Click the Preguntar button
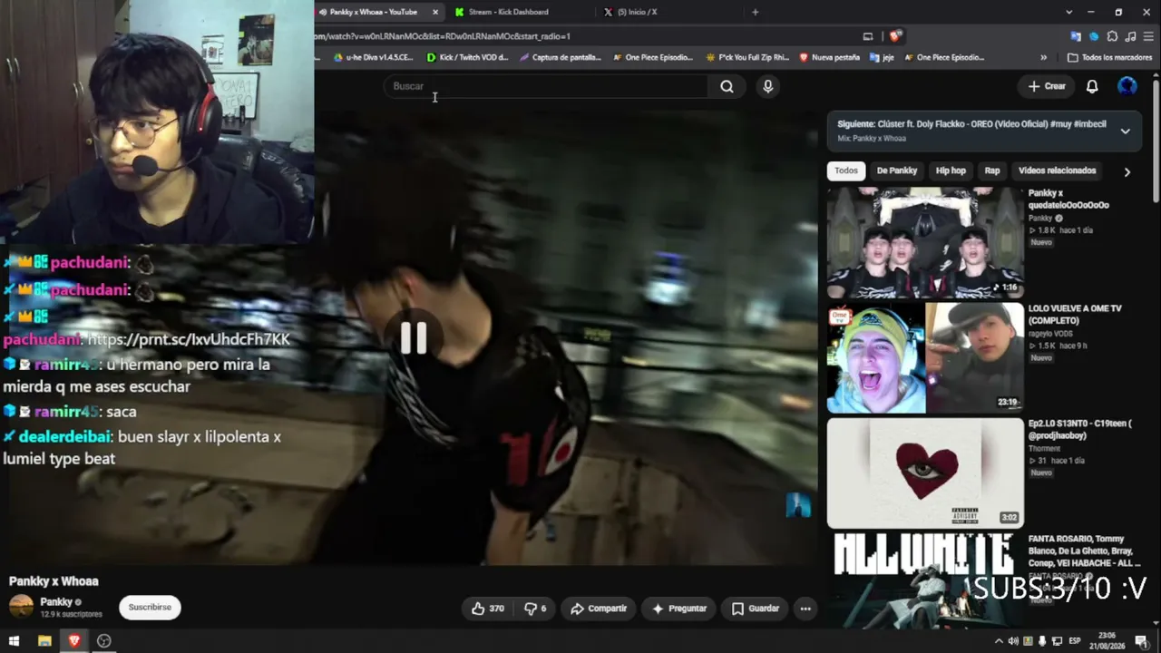This screenshot has width=1161, height=653. pos(678,609)
